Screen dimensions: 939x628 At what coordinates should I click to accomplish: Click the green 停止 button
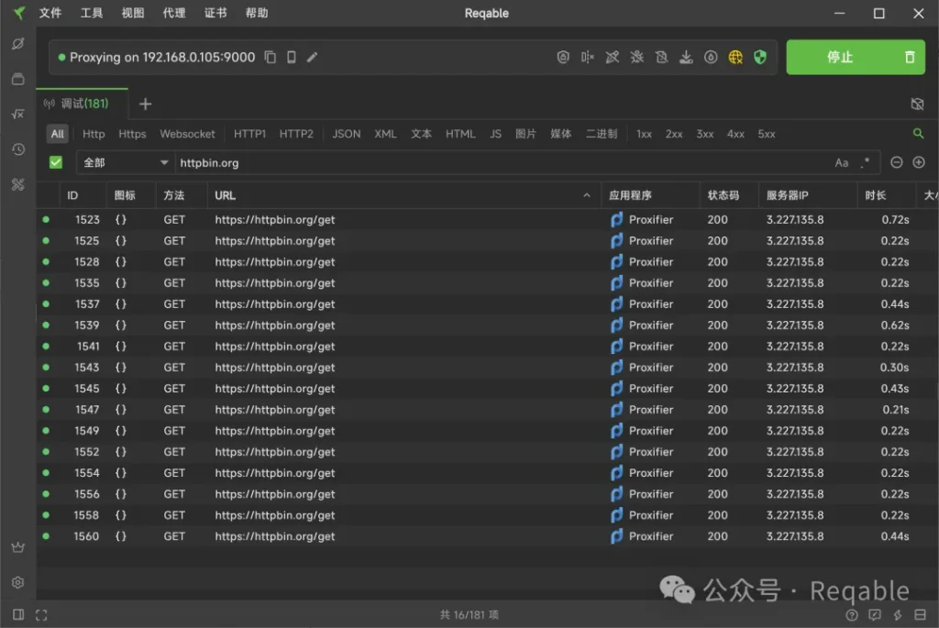pos(840,57)
